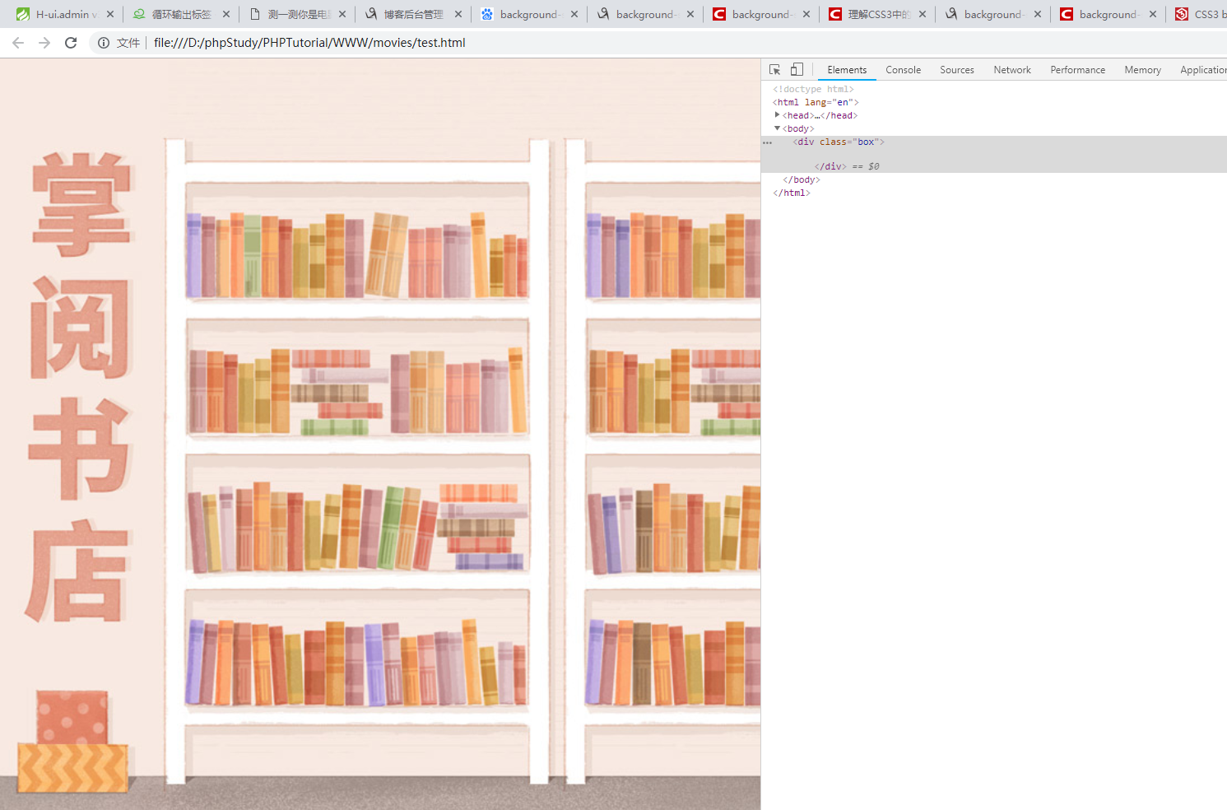The width and height of the screenshot is (1227, 810).
Task: Close the H-ui.admin tab
Action: click(x=110, y=14)
